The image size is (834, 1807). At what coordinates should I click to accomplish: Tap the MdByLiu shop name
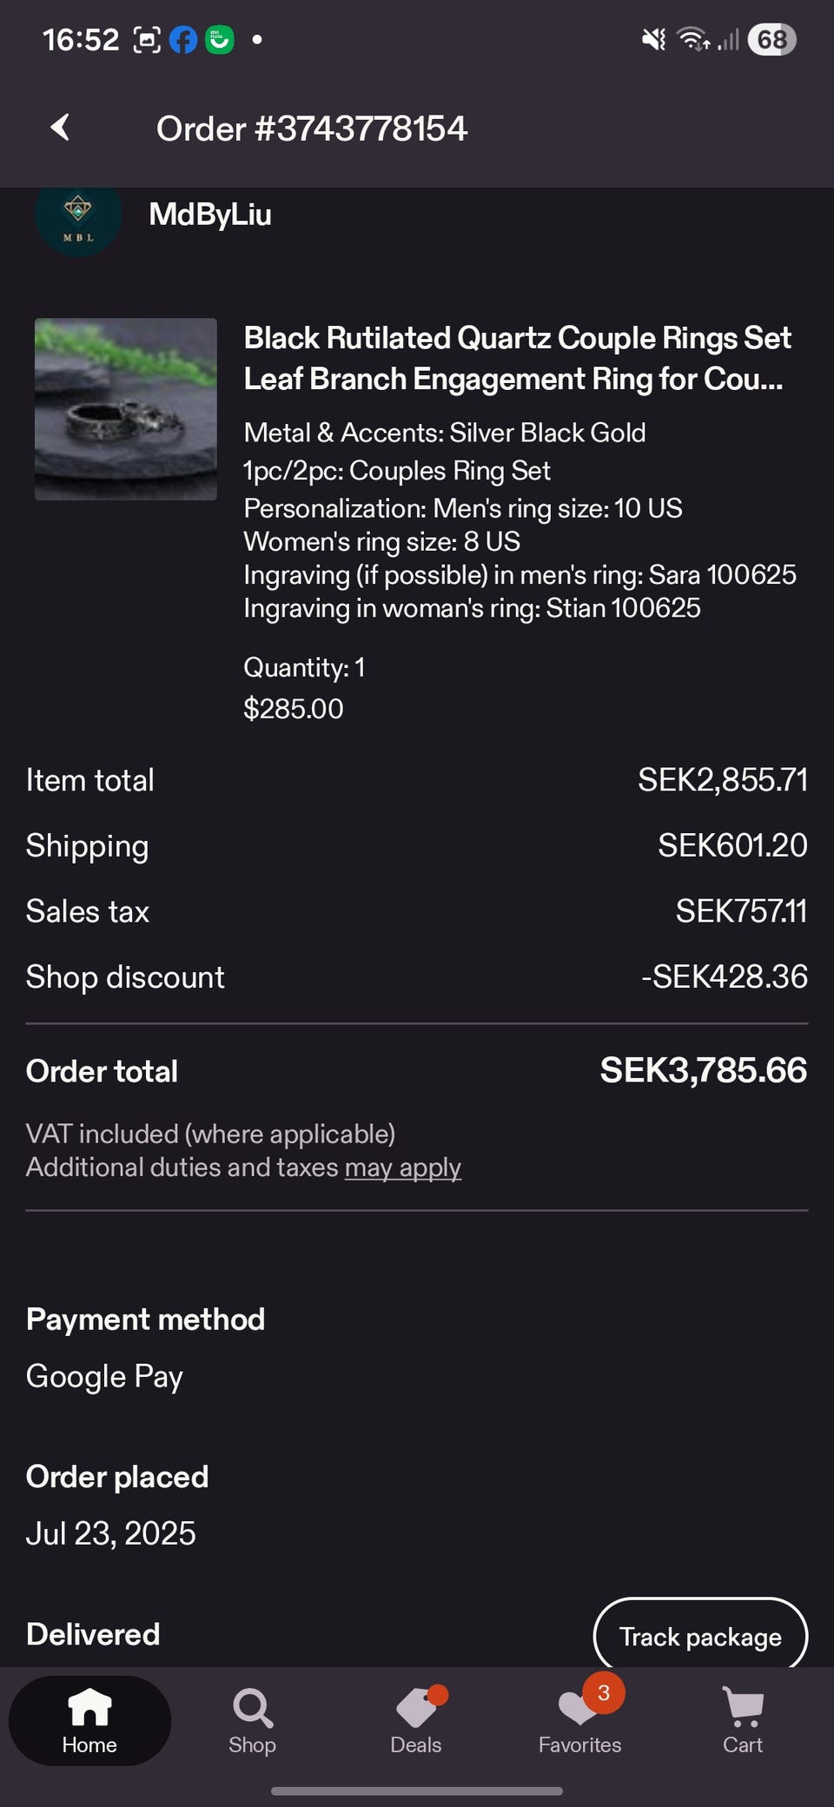210,215
